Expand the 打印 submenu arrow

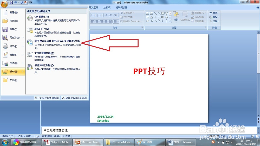[23, 47]
